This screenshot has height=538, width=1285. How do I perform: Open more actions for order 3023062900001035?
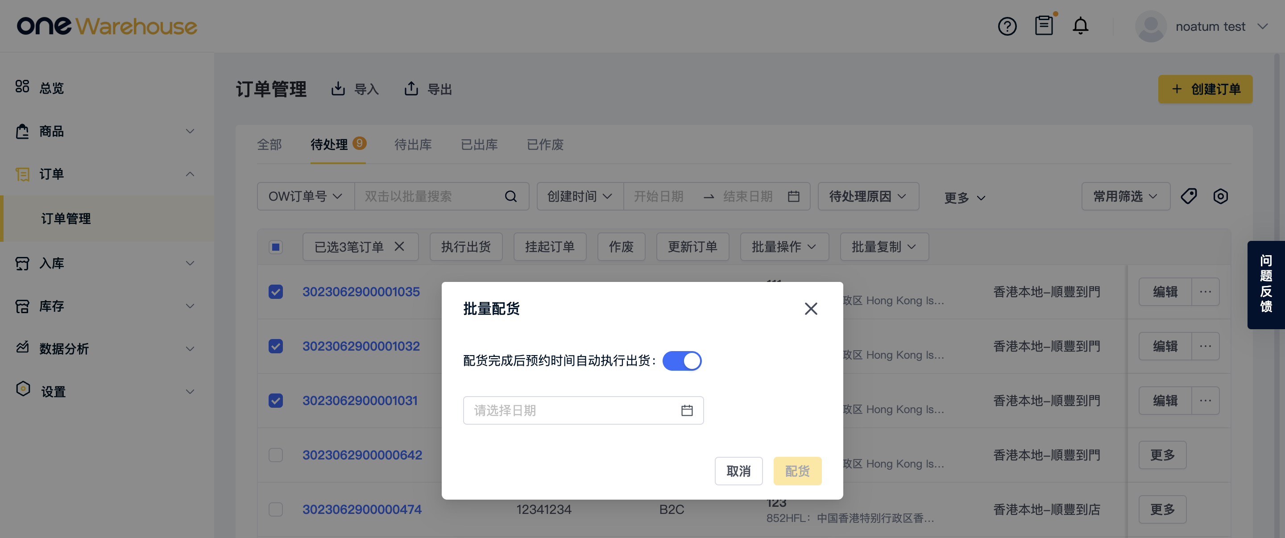pyautogui.click(x=1205, y=292)
